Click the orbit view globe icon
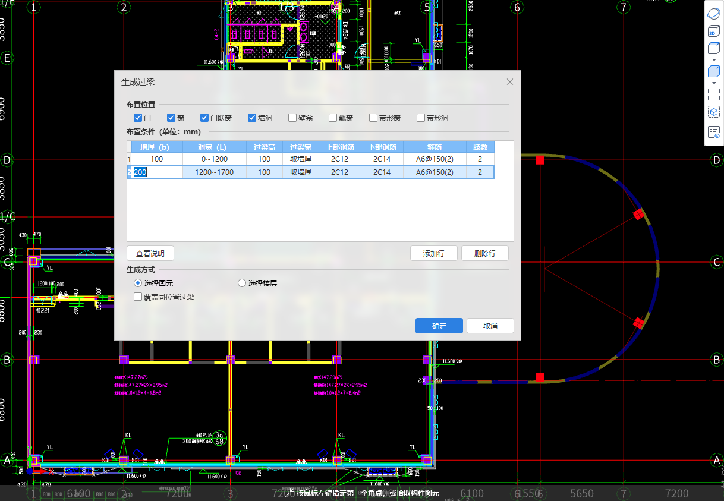The image size is (724, 501). [713, 13]
